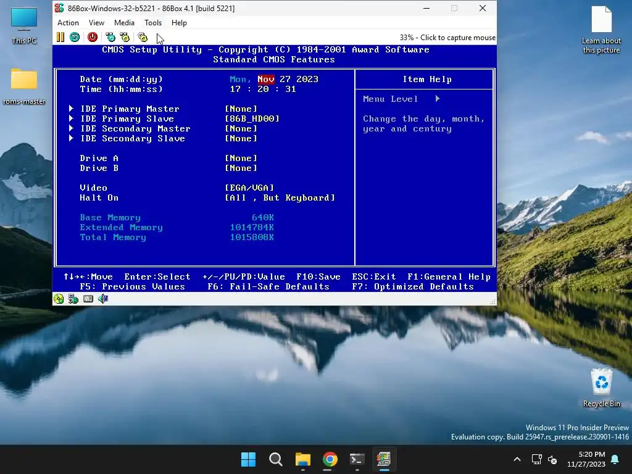Hard reset the emulated machine
This screenshot has height=474, width=632.
pos(75,37)
